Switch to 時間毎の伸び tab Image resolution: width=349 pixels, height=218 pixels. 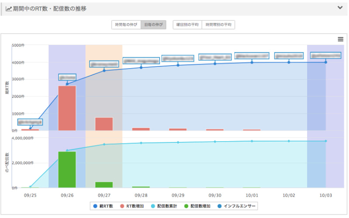126,25
